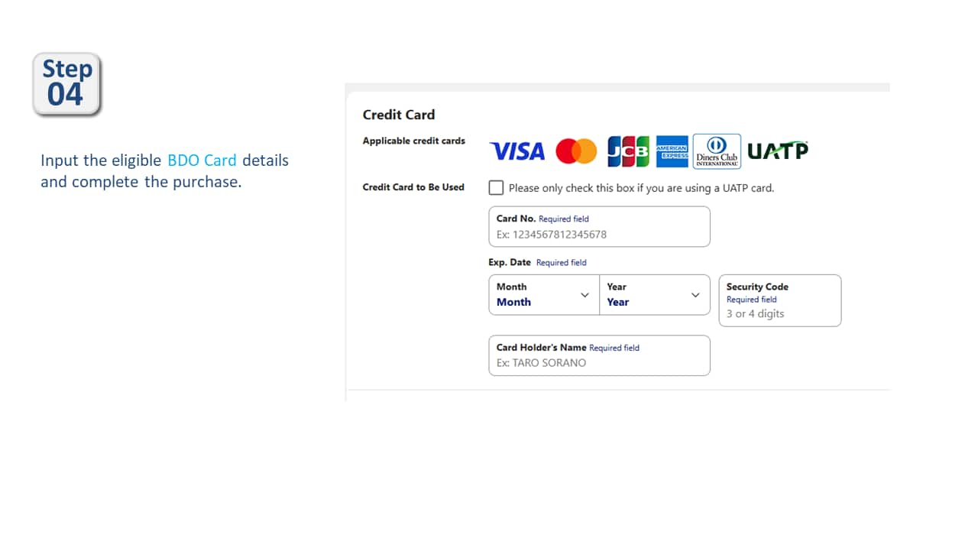Click into the Security Code field
The image size is (965, 535).
tap(779, 313)
